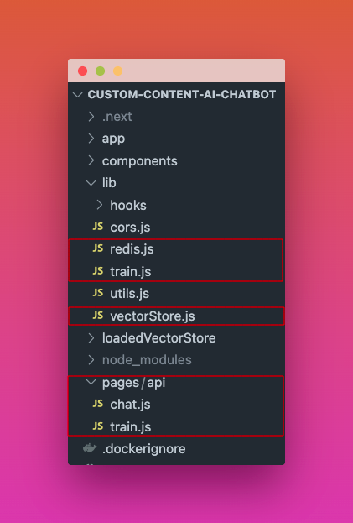Click the JS icon beside chat.js

coord(97,405)
